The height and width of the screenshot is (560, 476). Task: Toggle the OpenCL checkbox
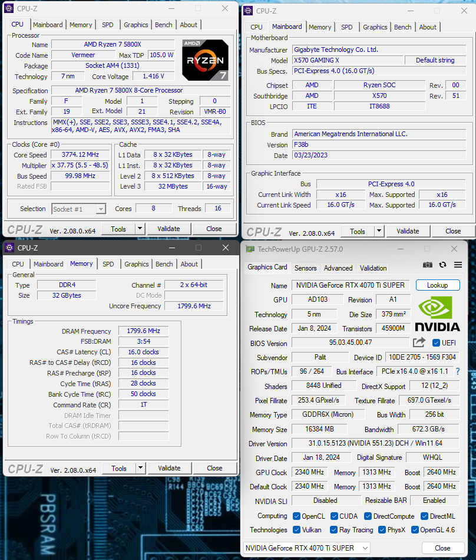click(x=296, y=516)
